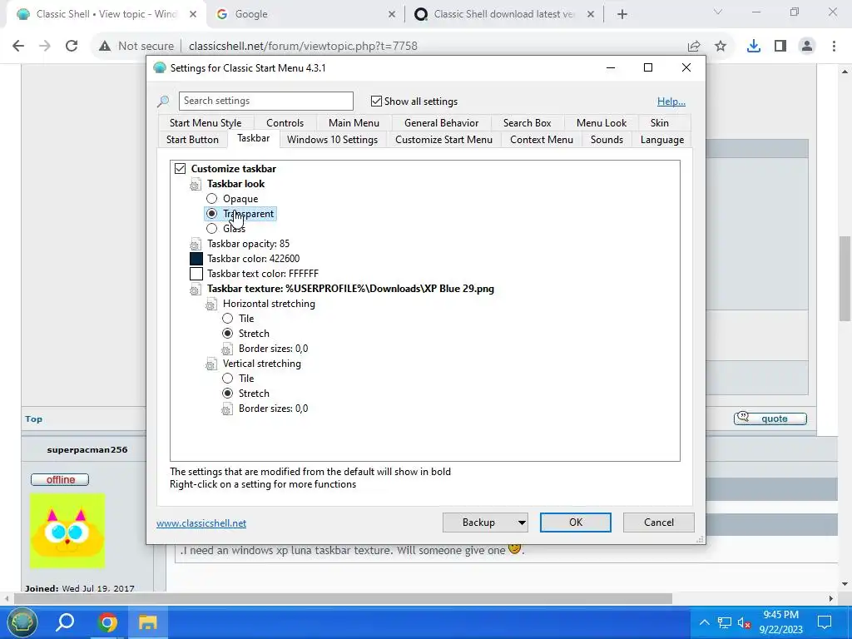Open the notification center icon

[825, 622]
